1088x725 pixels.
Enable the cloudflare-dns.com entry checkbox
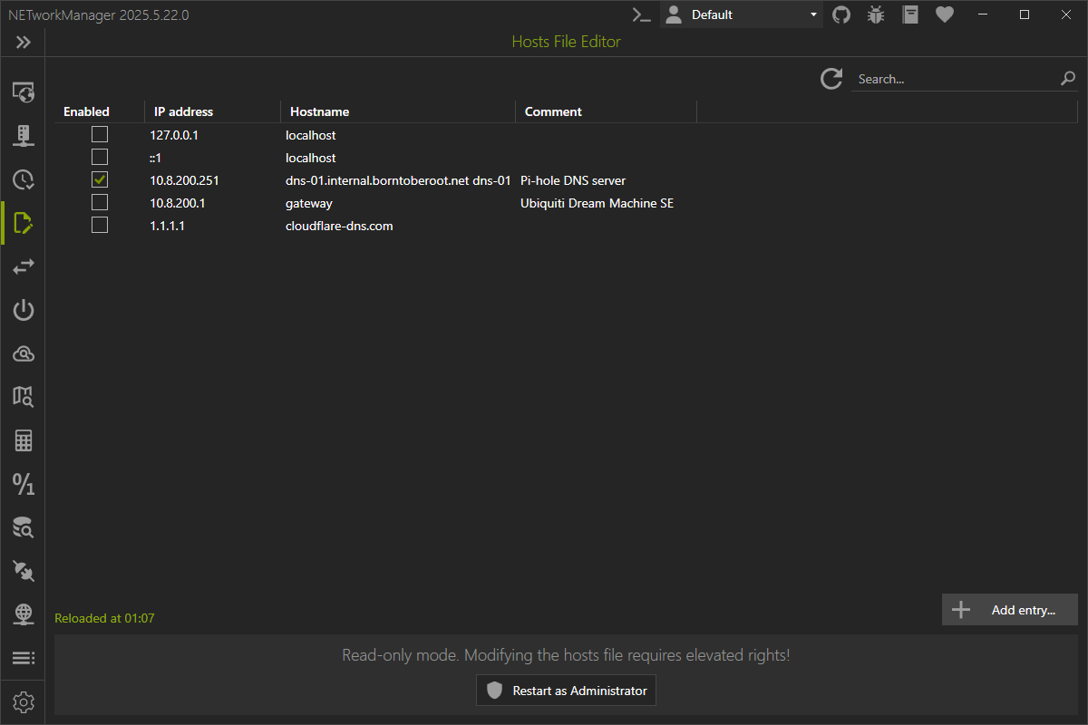[x=100, y=226]
